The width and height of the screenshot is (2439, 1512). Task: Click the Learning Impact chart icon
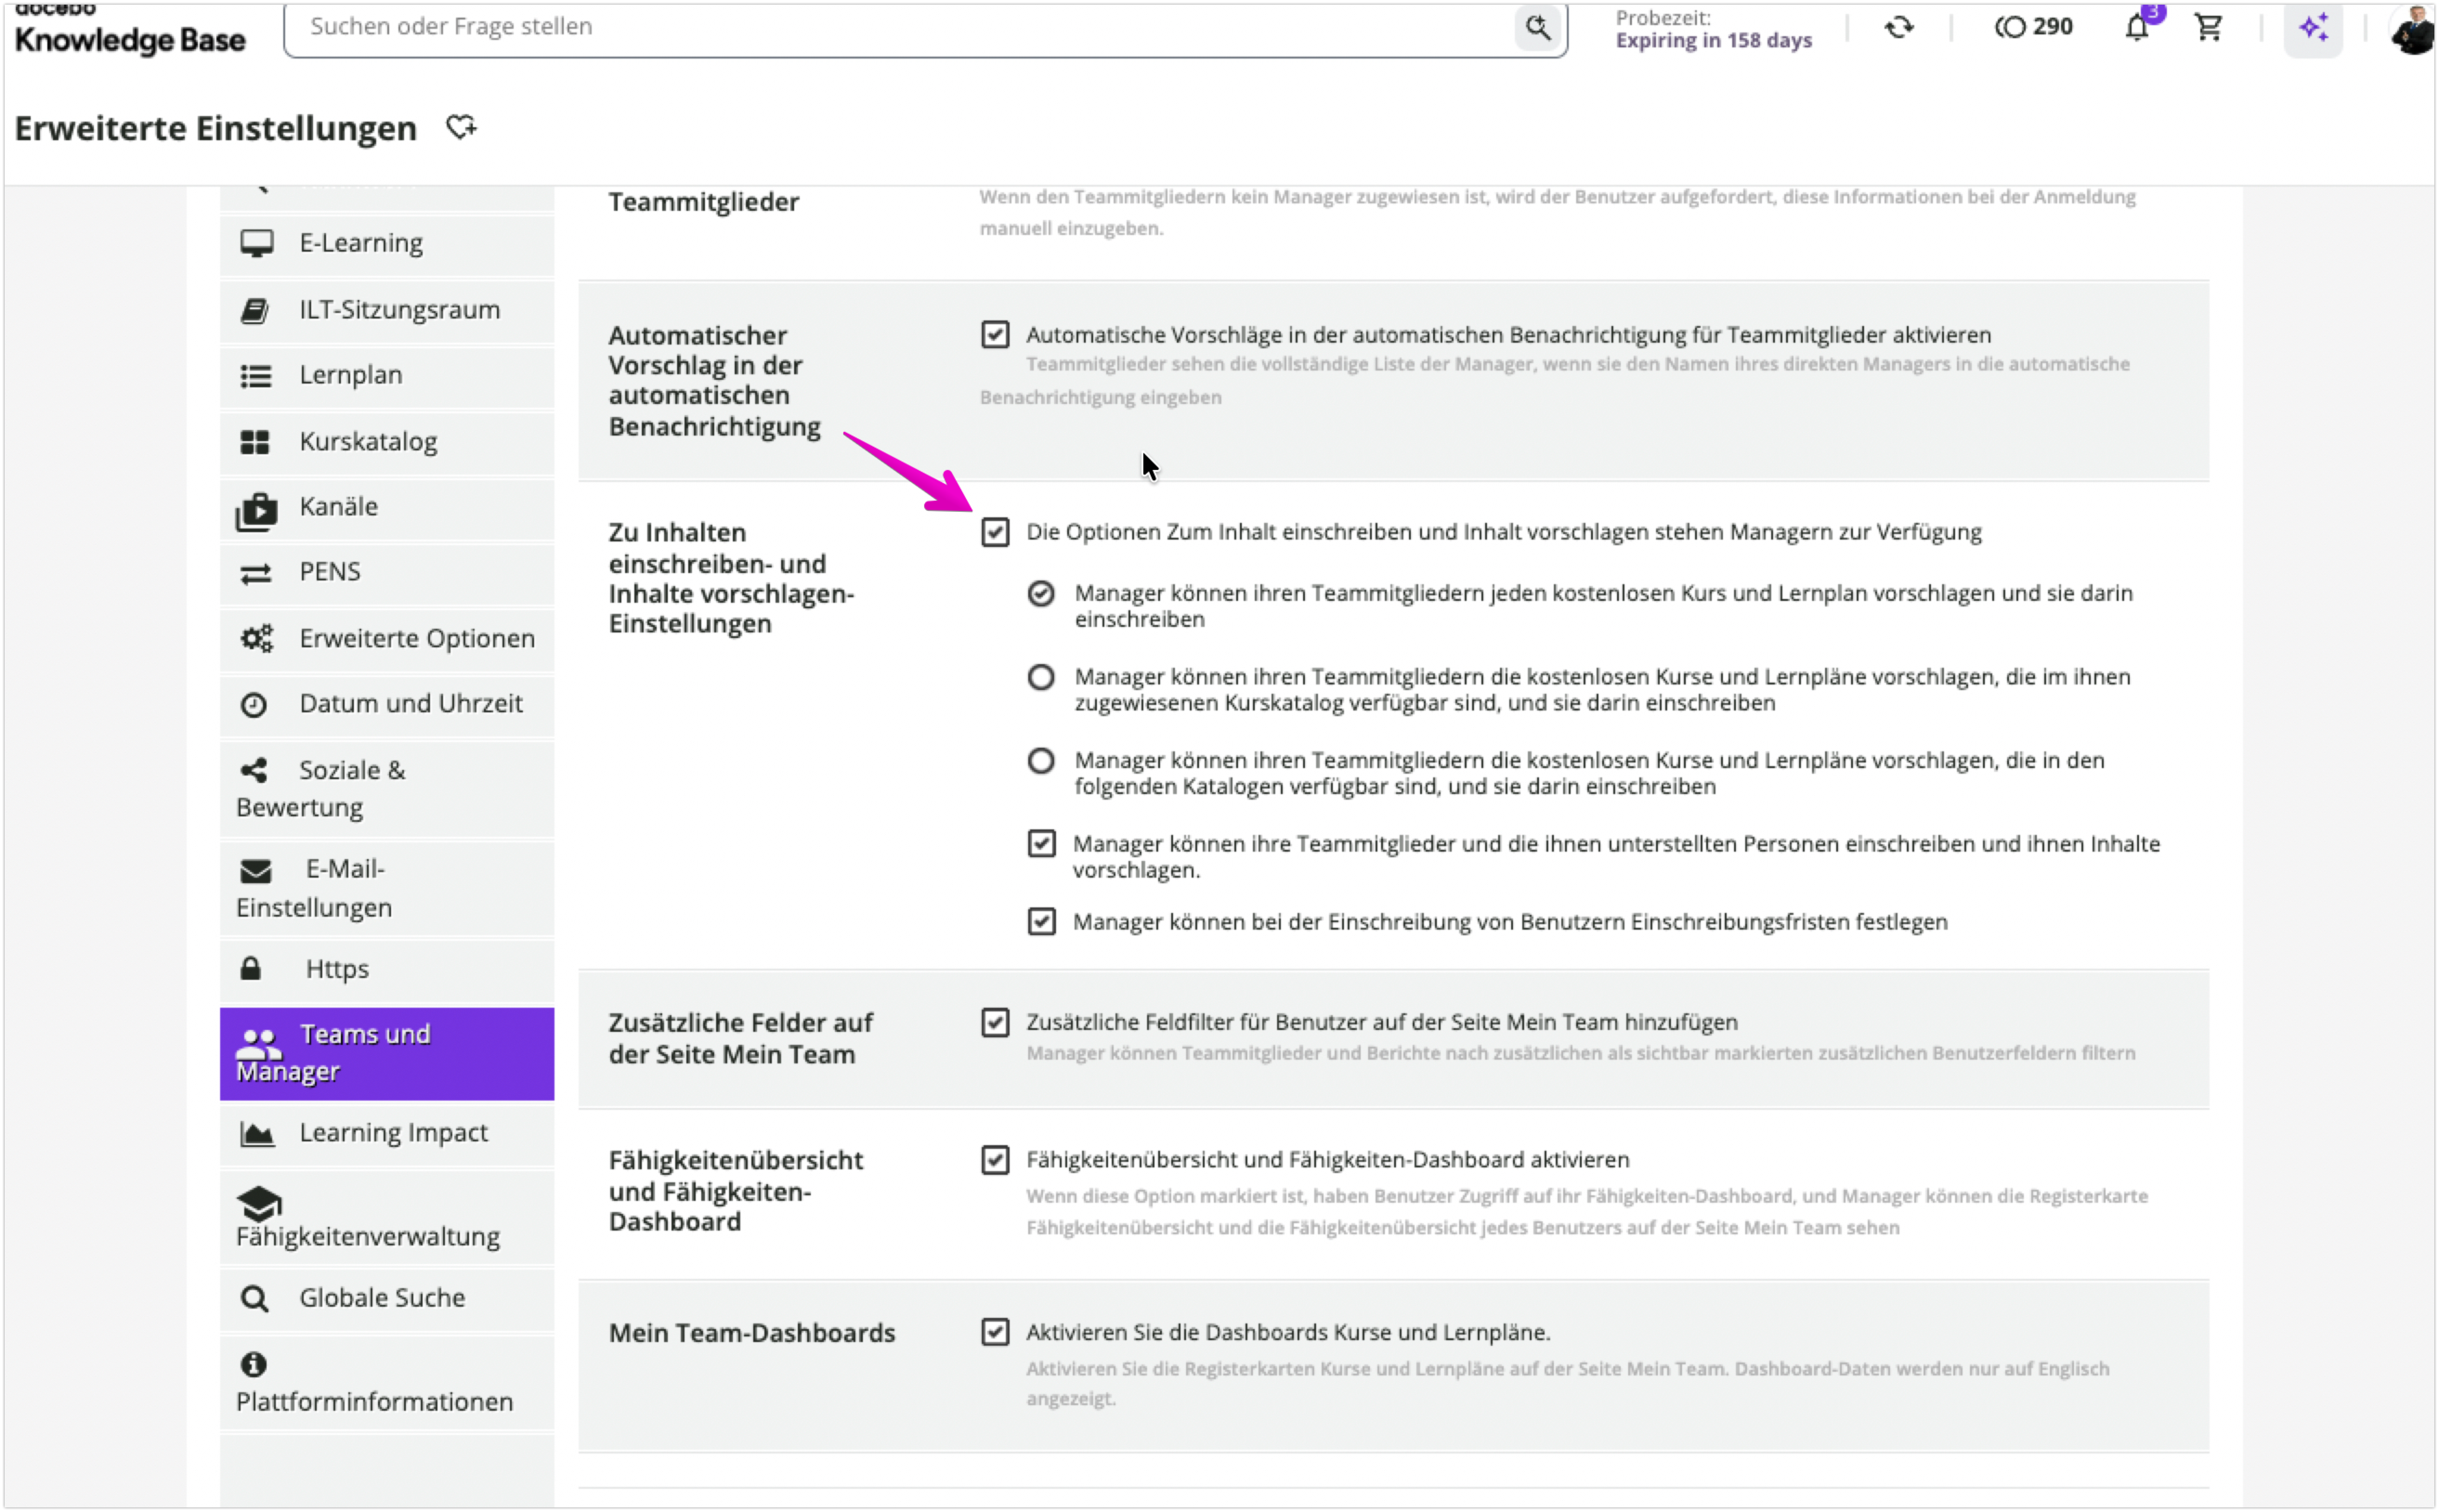256,1133
